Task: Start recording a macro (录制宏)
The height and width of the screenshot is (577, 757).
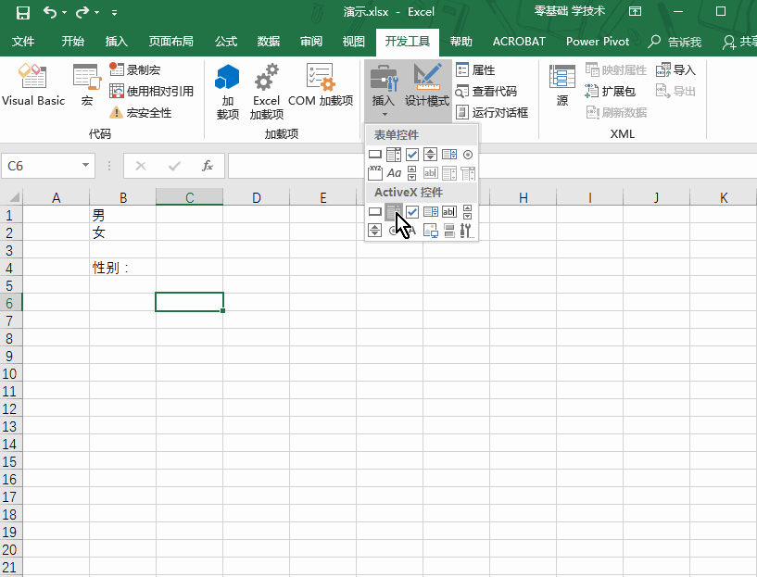Action: (x=135, y=69)
